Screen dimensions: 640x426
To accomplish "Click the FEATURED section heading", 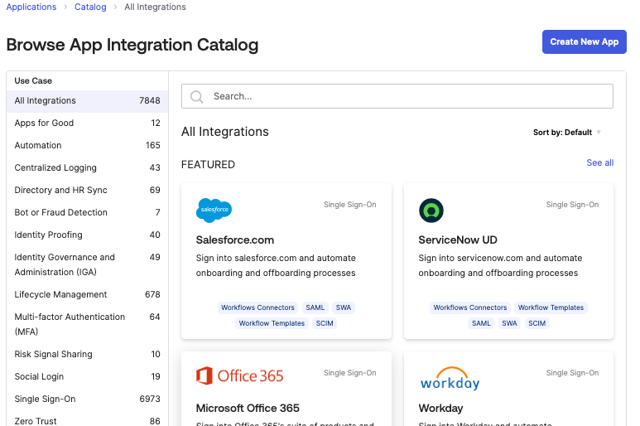I will pos(208,165).
